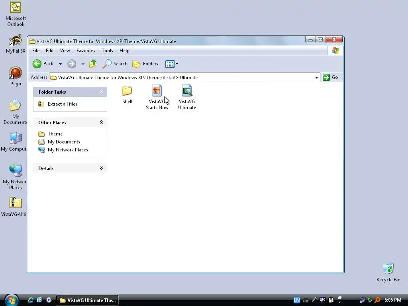Click the EN language indicator
The width and height of the screenshot is (408, 306).
pos(296,300)
